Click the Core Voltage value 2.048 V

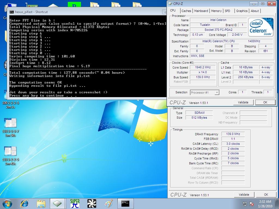click(x=237, y=35)
